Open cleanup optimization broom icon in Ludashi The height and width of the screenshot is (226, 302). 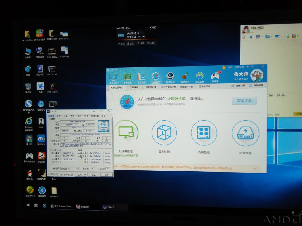pos(185,76)
